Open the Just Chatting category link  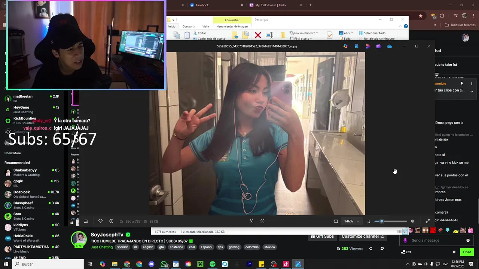[101, 247]
